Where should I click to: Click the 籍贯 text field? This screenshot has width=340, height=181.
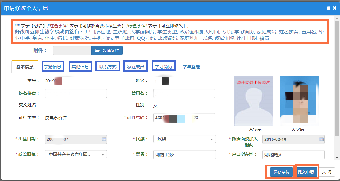(184, 155)
